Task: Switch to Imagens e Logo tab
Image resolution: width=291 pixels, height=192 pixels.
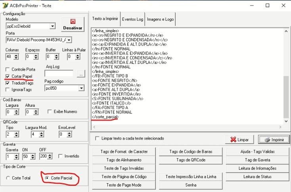Action: tap(160, 19)
